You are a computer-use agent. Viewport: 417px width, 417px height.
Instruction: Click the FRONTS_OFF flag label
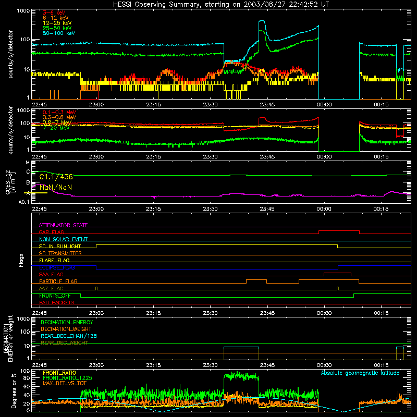pos(55,296)
